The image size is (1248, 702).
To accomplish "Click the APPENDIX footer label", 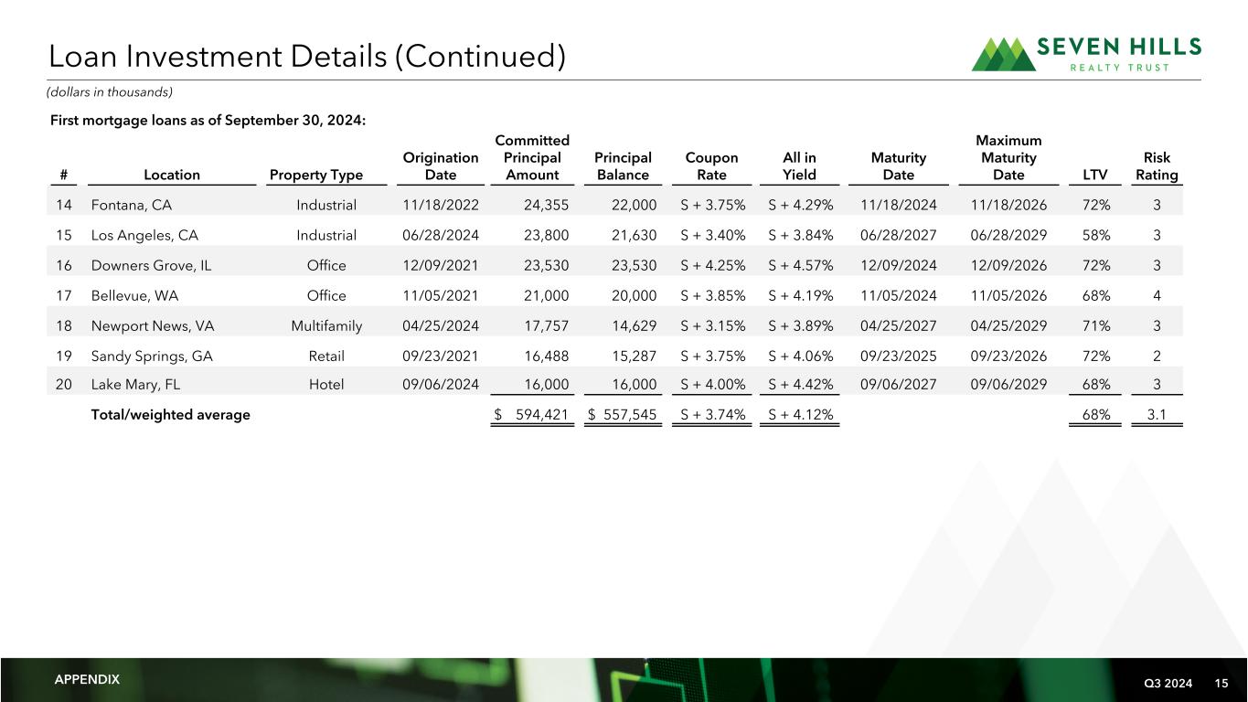I will (x=87, y=679).
